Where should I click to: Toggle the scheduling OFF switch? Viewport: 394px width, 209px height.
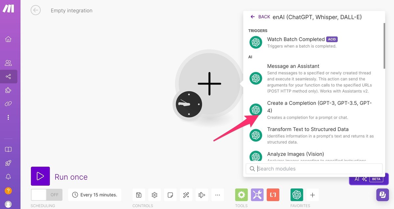[47, 195]
